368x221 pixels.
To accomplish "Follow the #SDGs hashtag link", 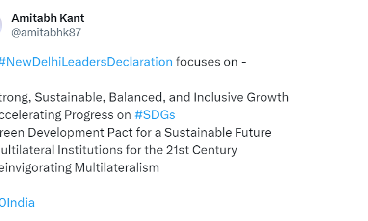I will (x=155, y=115).
